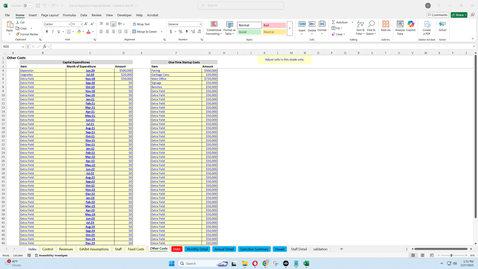Open Excel from the Windows taskbar

coord(306,263)
